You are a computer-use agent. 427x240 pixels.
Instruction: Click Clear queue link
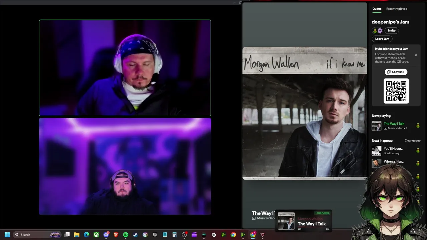412,141
